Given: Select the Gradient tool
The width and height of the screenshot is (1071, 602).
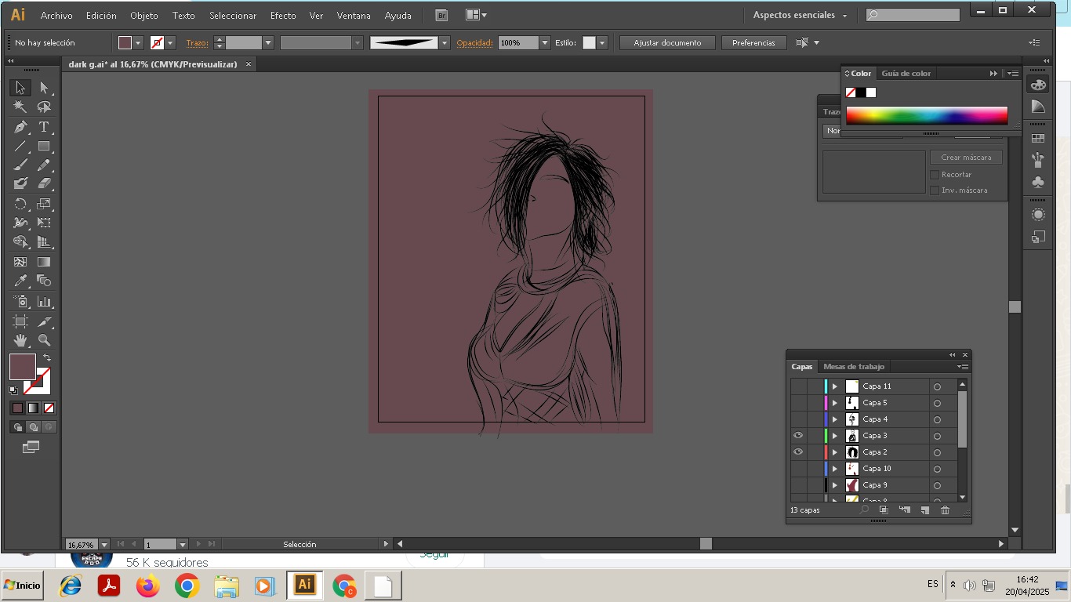Looking at the screenshot, I should pyautogui.click(x=44, y=262).
